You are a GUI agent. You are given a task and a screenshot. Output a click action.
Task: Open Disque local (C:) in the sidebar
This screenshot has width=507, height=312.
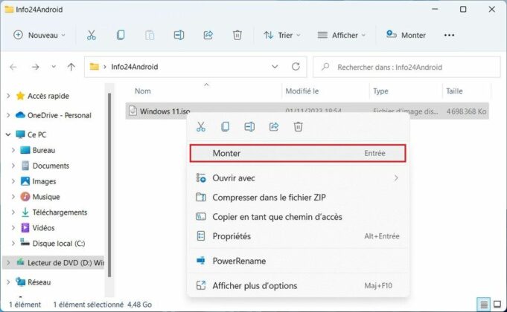[59, 243]
